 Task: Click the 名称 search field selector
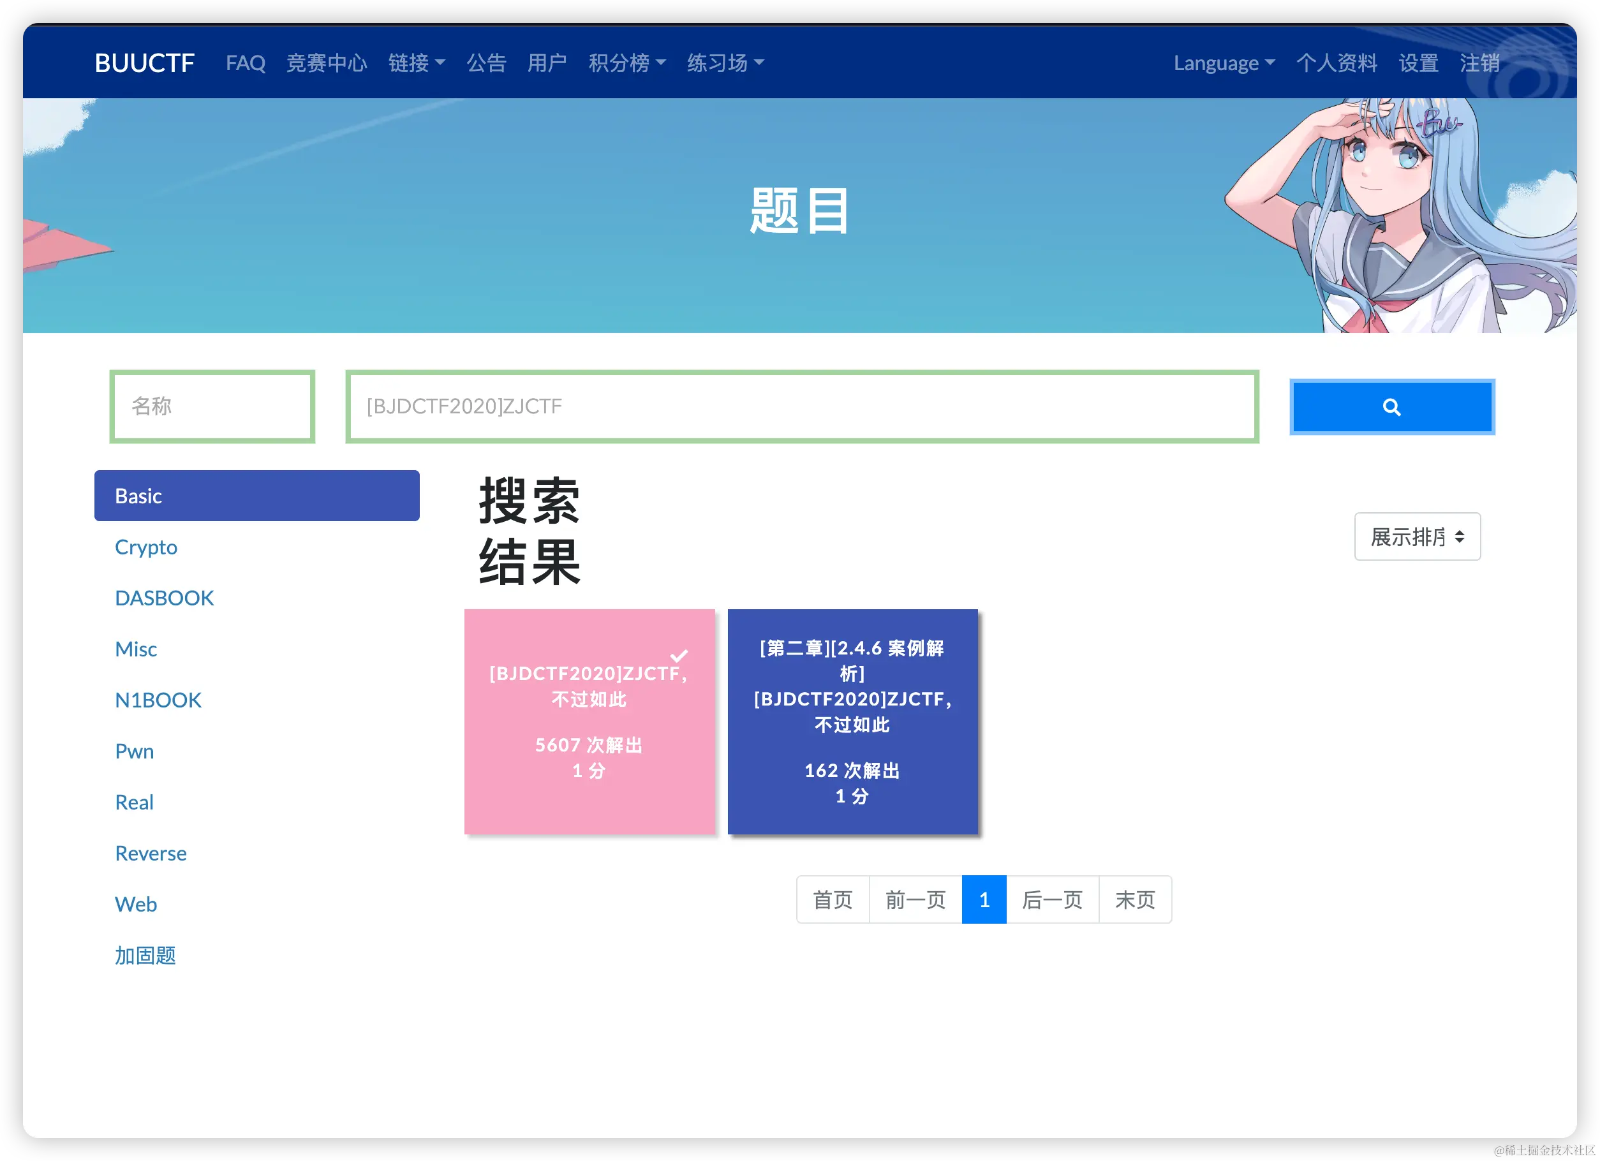point(212,407)
